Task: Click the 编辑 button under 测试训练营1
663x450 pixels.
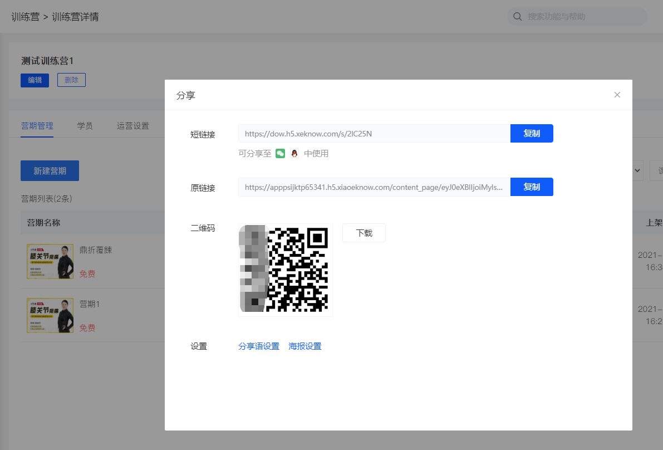Action: 35,80
